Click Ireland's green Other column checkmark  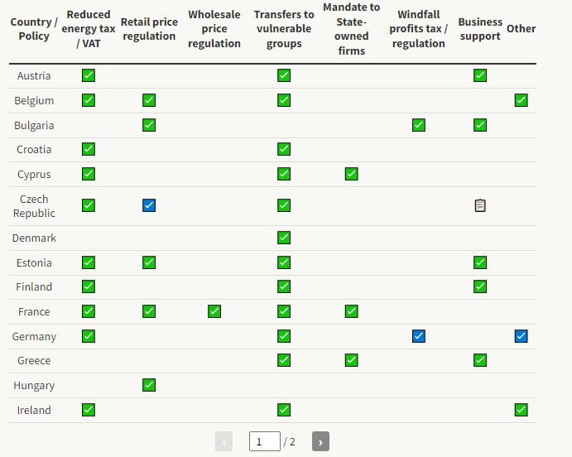click(x=521, y=410)
